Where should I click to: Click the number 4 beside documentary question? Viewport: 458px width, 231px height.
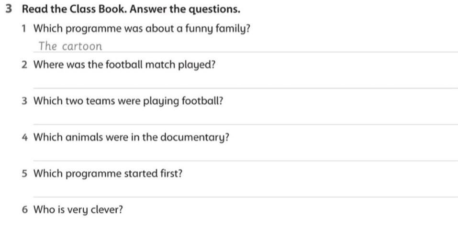[24, 138]
